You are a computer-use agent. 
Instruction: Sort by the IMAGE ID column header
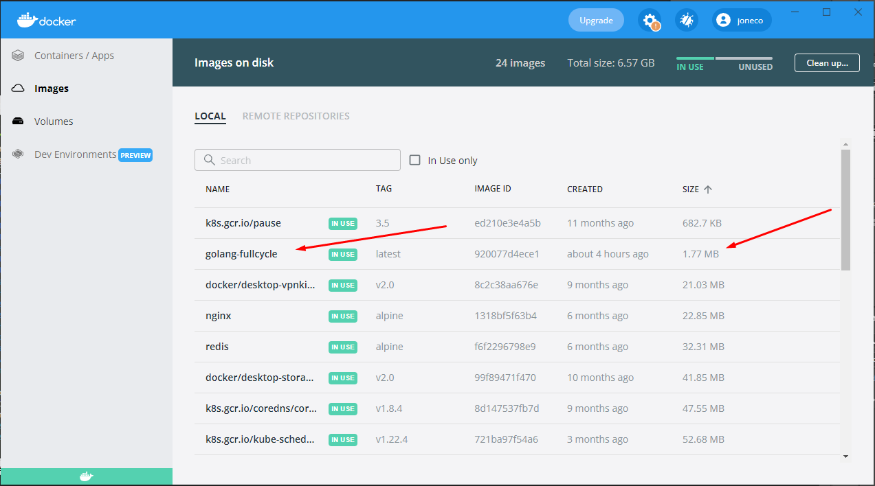coord(493,189)
